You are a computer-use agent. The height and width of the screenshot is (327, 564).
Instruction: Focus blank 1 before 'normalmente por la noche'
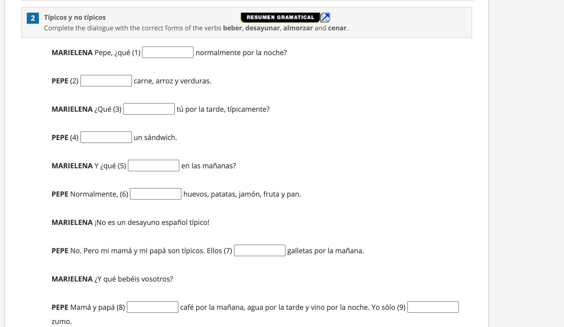tap(168, 52)
